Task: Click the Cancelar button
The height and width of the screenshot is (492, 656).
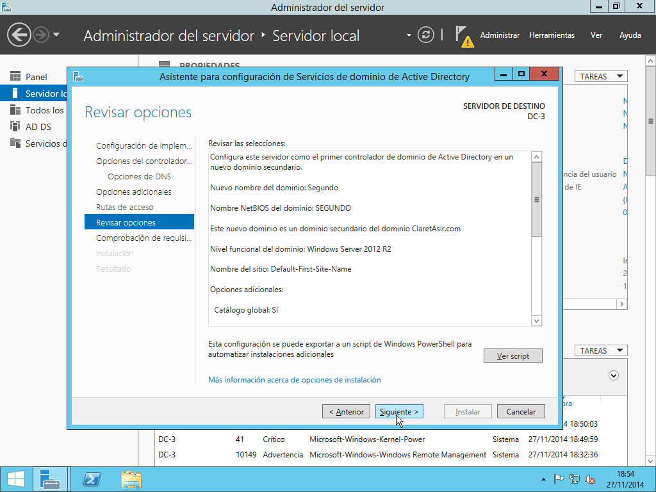Action: 521,412
